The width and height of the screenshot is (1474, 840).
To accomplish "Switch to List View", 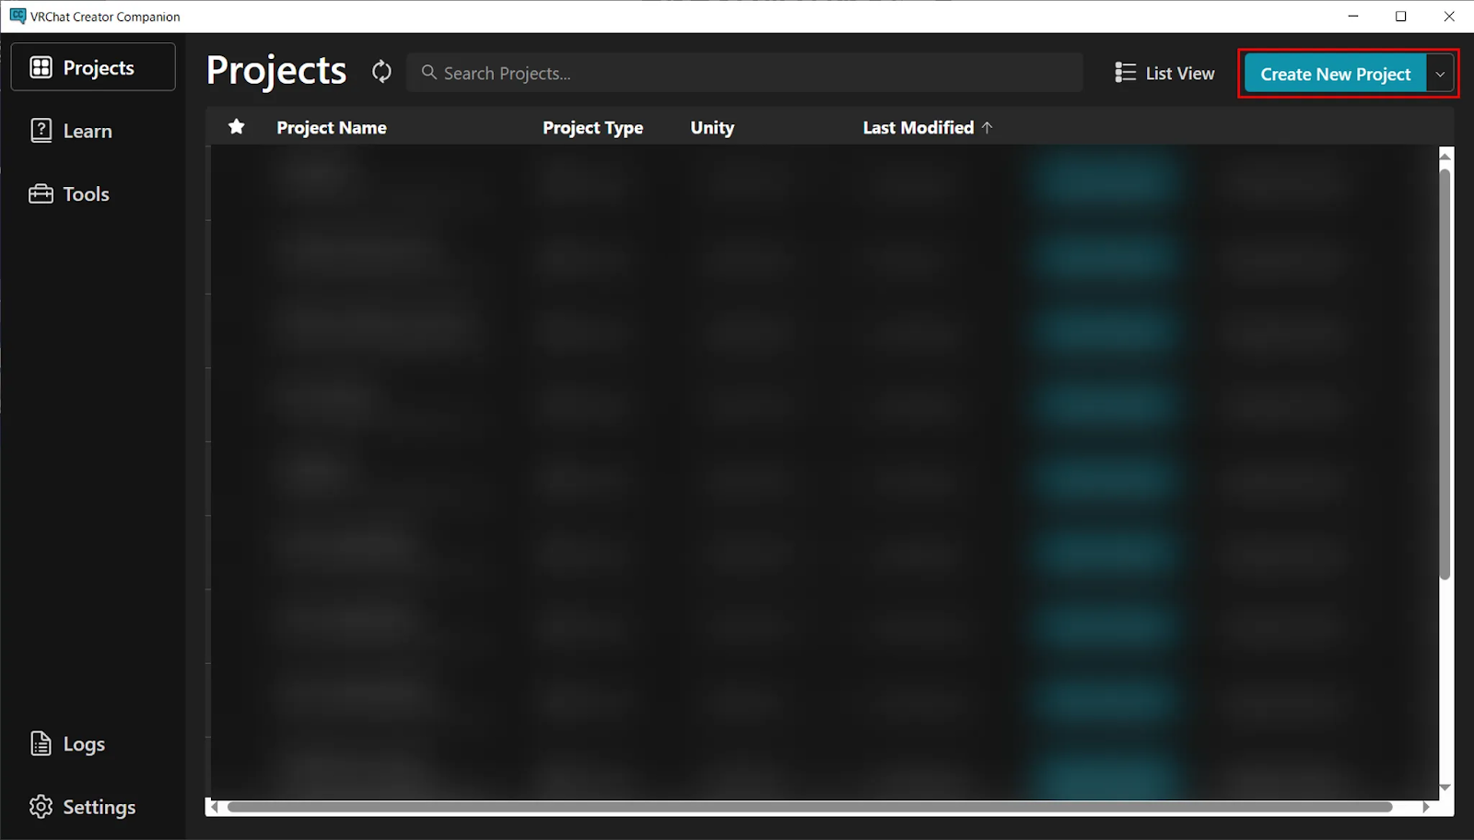I will pos(1164,73).
